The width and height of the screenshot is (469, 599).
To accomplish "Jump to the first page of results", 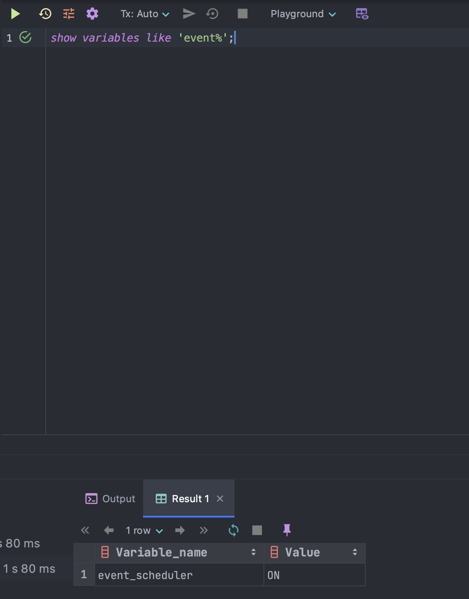I will (x=85, y=530).
